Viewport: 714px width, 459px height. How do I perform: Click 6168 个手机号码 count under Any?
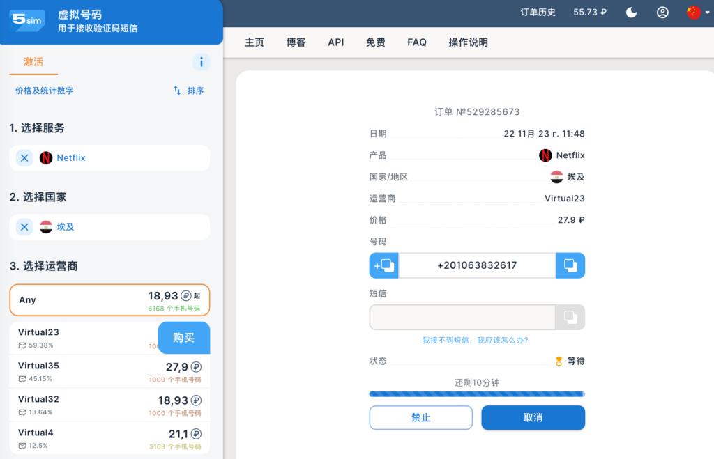pyautogui.click(x=174, y=309)
